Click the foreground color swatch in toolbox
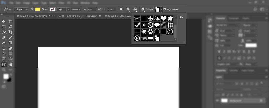The image size is (269, 108). pos(6,76)
